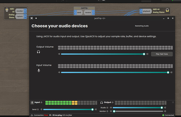Screen dimensions: 181x117
Task: Click channel 2 connector beside the receive port
Action: click(94, 14)
